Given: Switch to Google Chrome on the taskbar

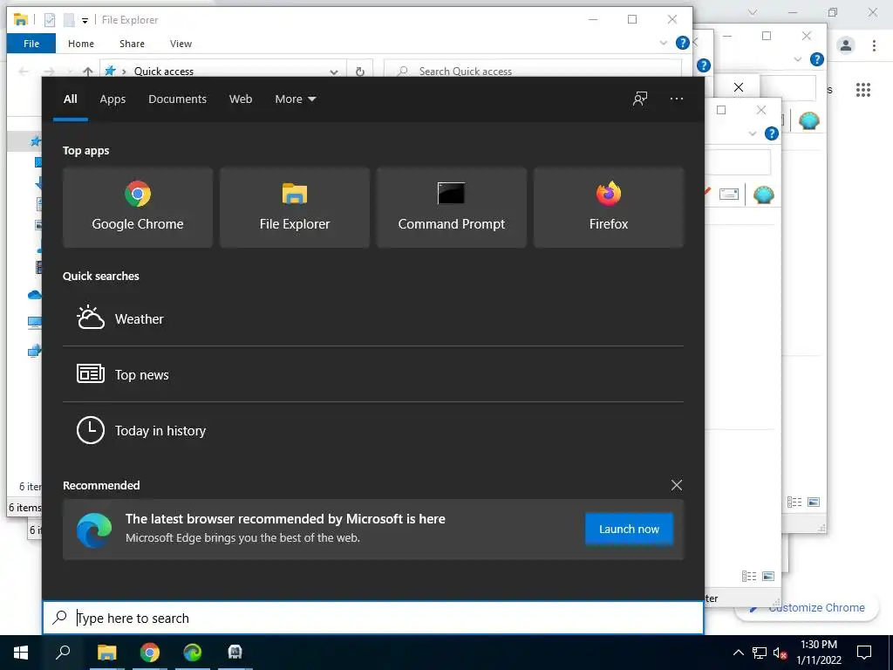Looking at the screenshot, I should [150, 653].
